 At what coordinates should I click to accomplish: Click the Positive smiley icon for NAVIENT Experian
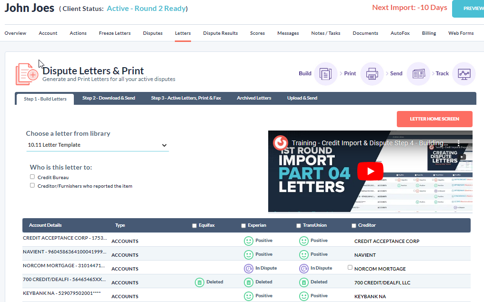click(249, 254)
